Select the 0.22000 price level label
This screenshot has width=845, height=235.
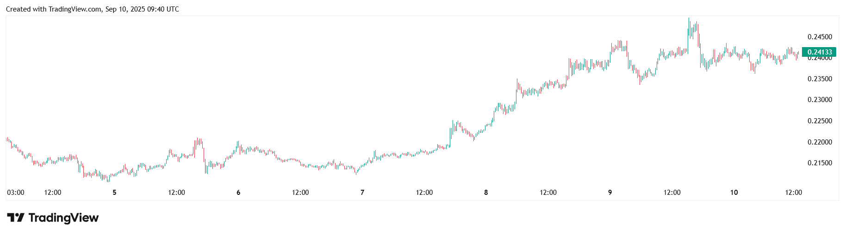click(x=820, y=142)
